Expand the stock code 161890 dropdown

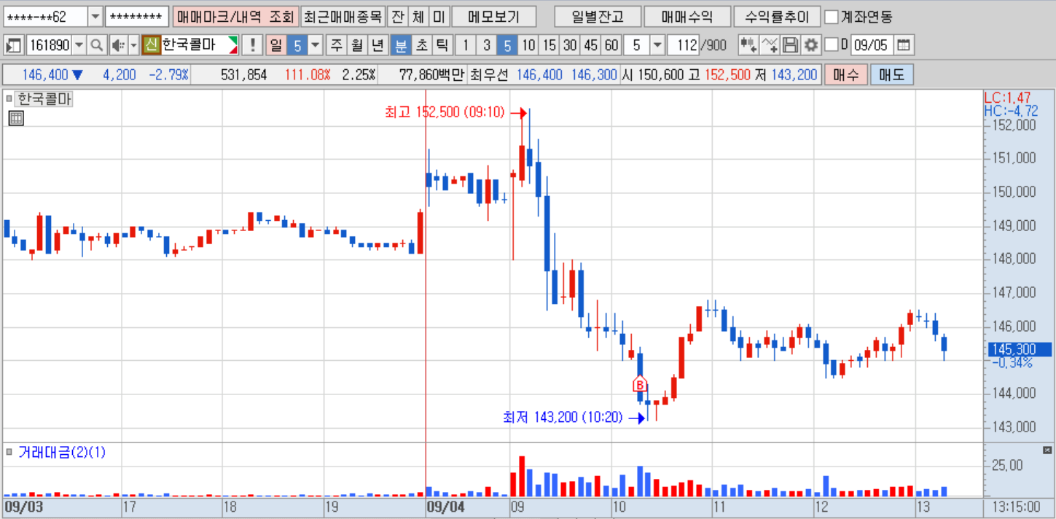pyautogui.click(x=79, y=45)
